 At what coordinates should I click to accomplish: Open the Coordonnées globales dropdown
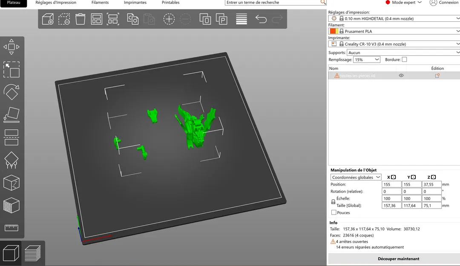coord(356,177)
